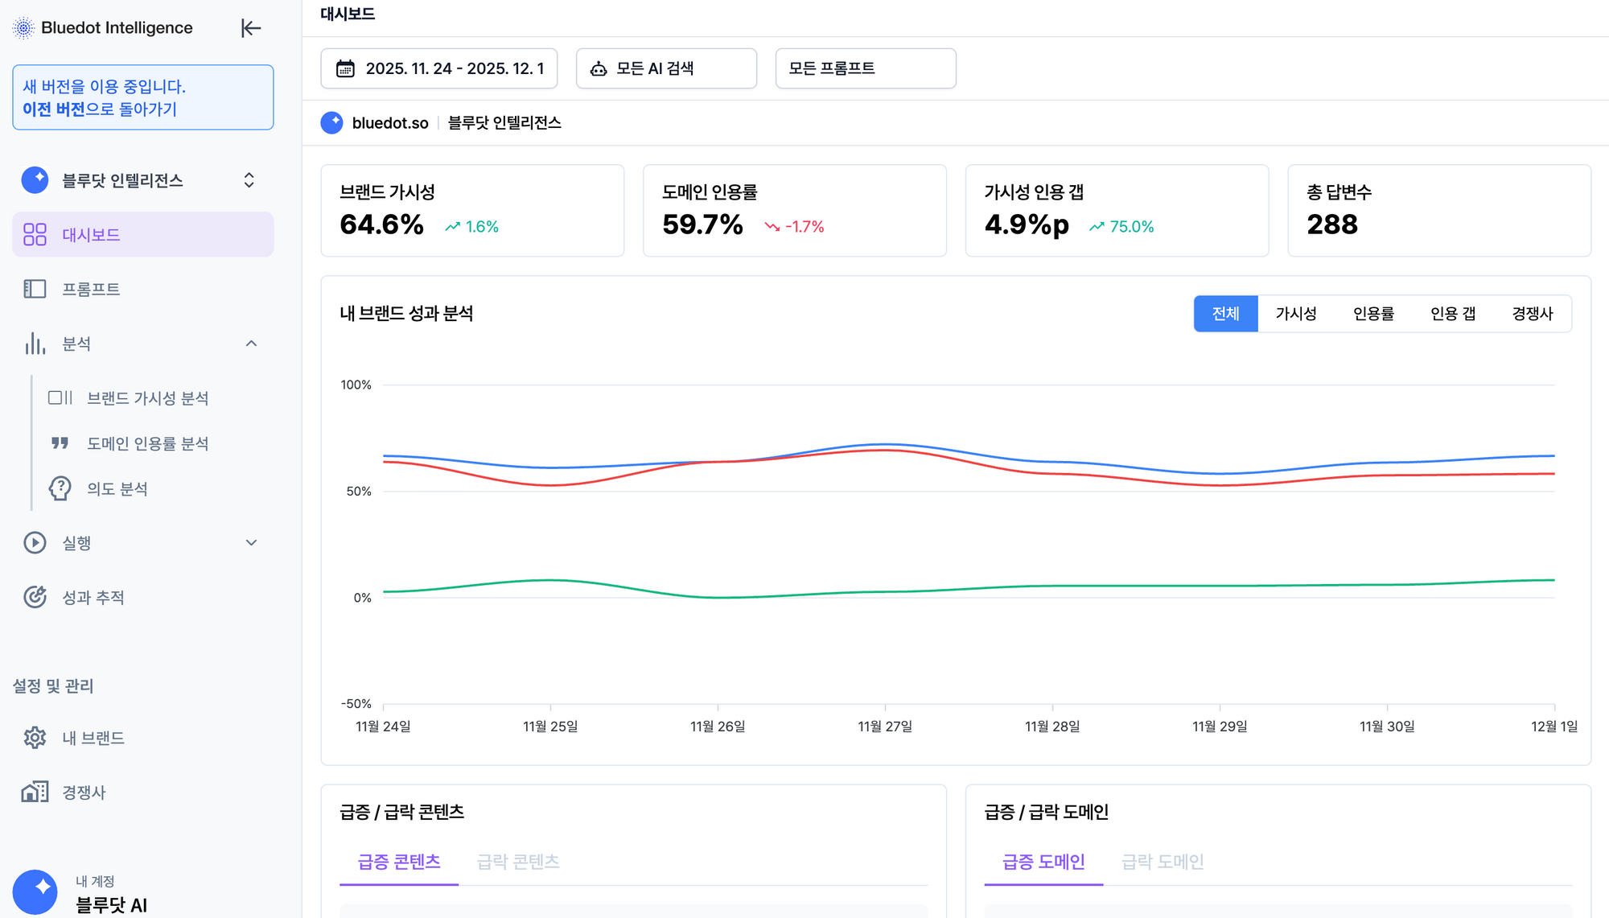Image resolution: width=1609 pixels, height=918 pixels.
Task: Click the 의도 분석 question icon
Action: point(60,488)
